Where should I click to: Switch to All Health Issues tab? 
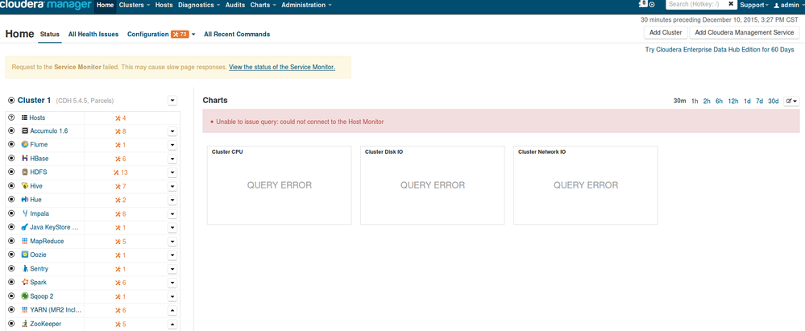(93, 35)
